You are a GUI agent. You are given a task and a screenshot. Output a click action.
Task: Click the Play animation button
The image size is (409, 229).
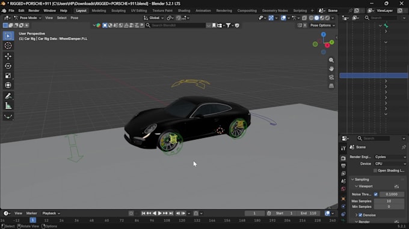pyautogui.click(x=160, y=213)
